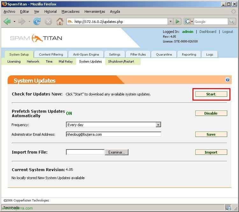Click Start to check for updates

(211, 94)
